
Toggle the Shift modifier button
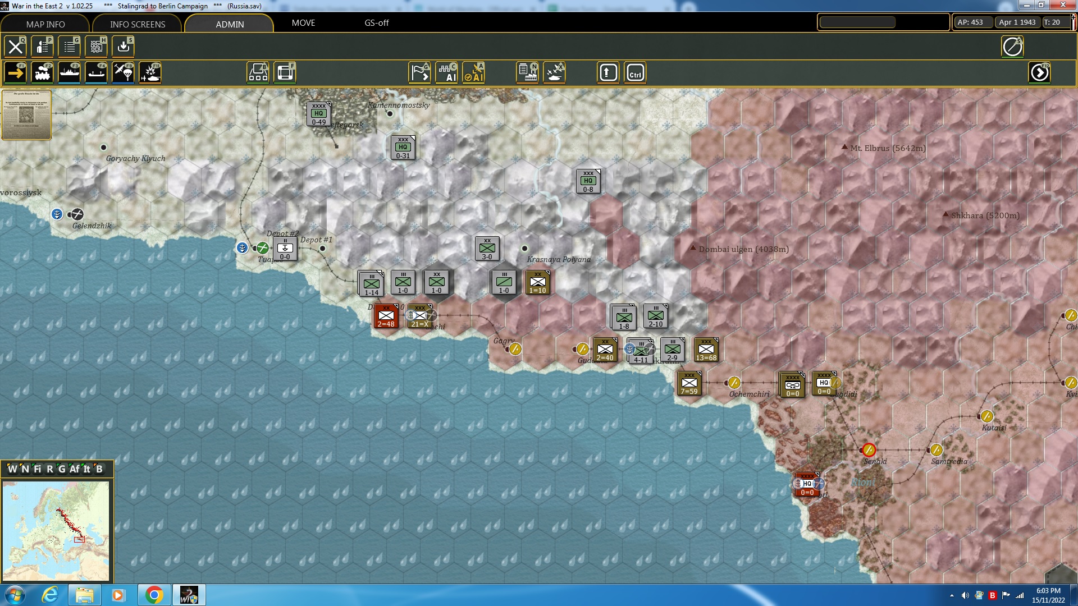click(607, 72)
